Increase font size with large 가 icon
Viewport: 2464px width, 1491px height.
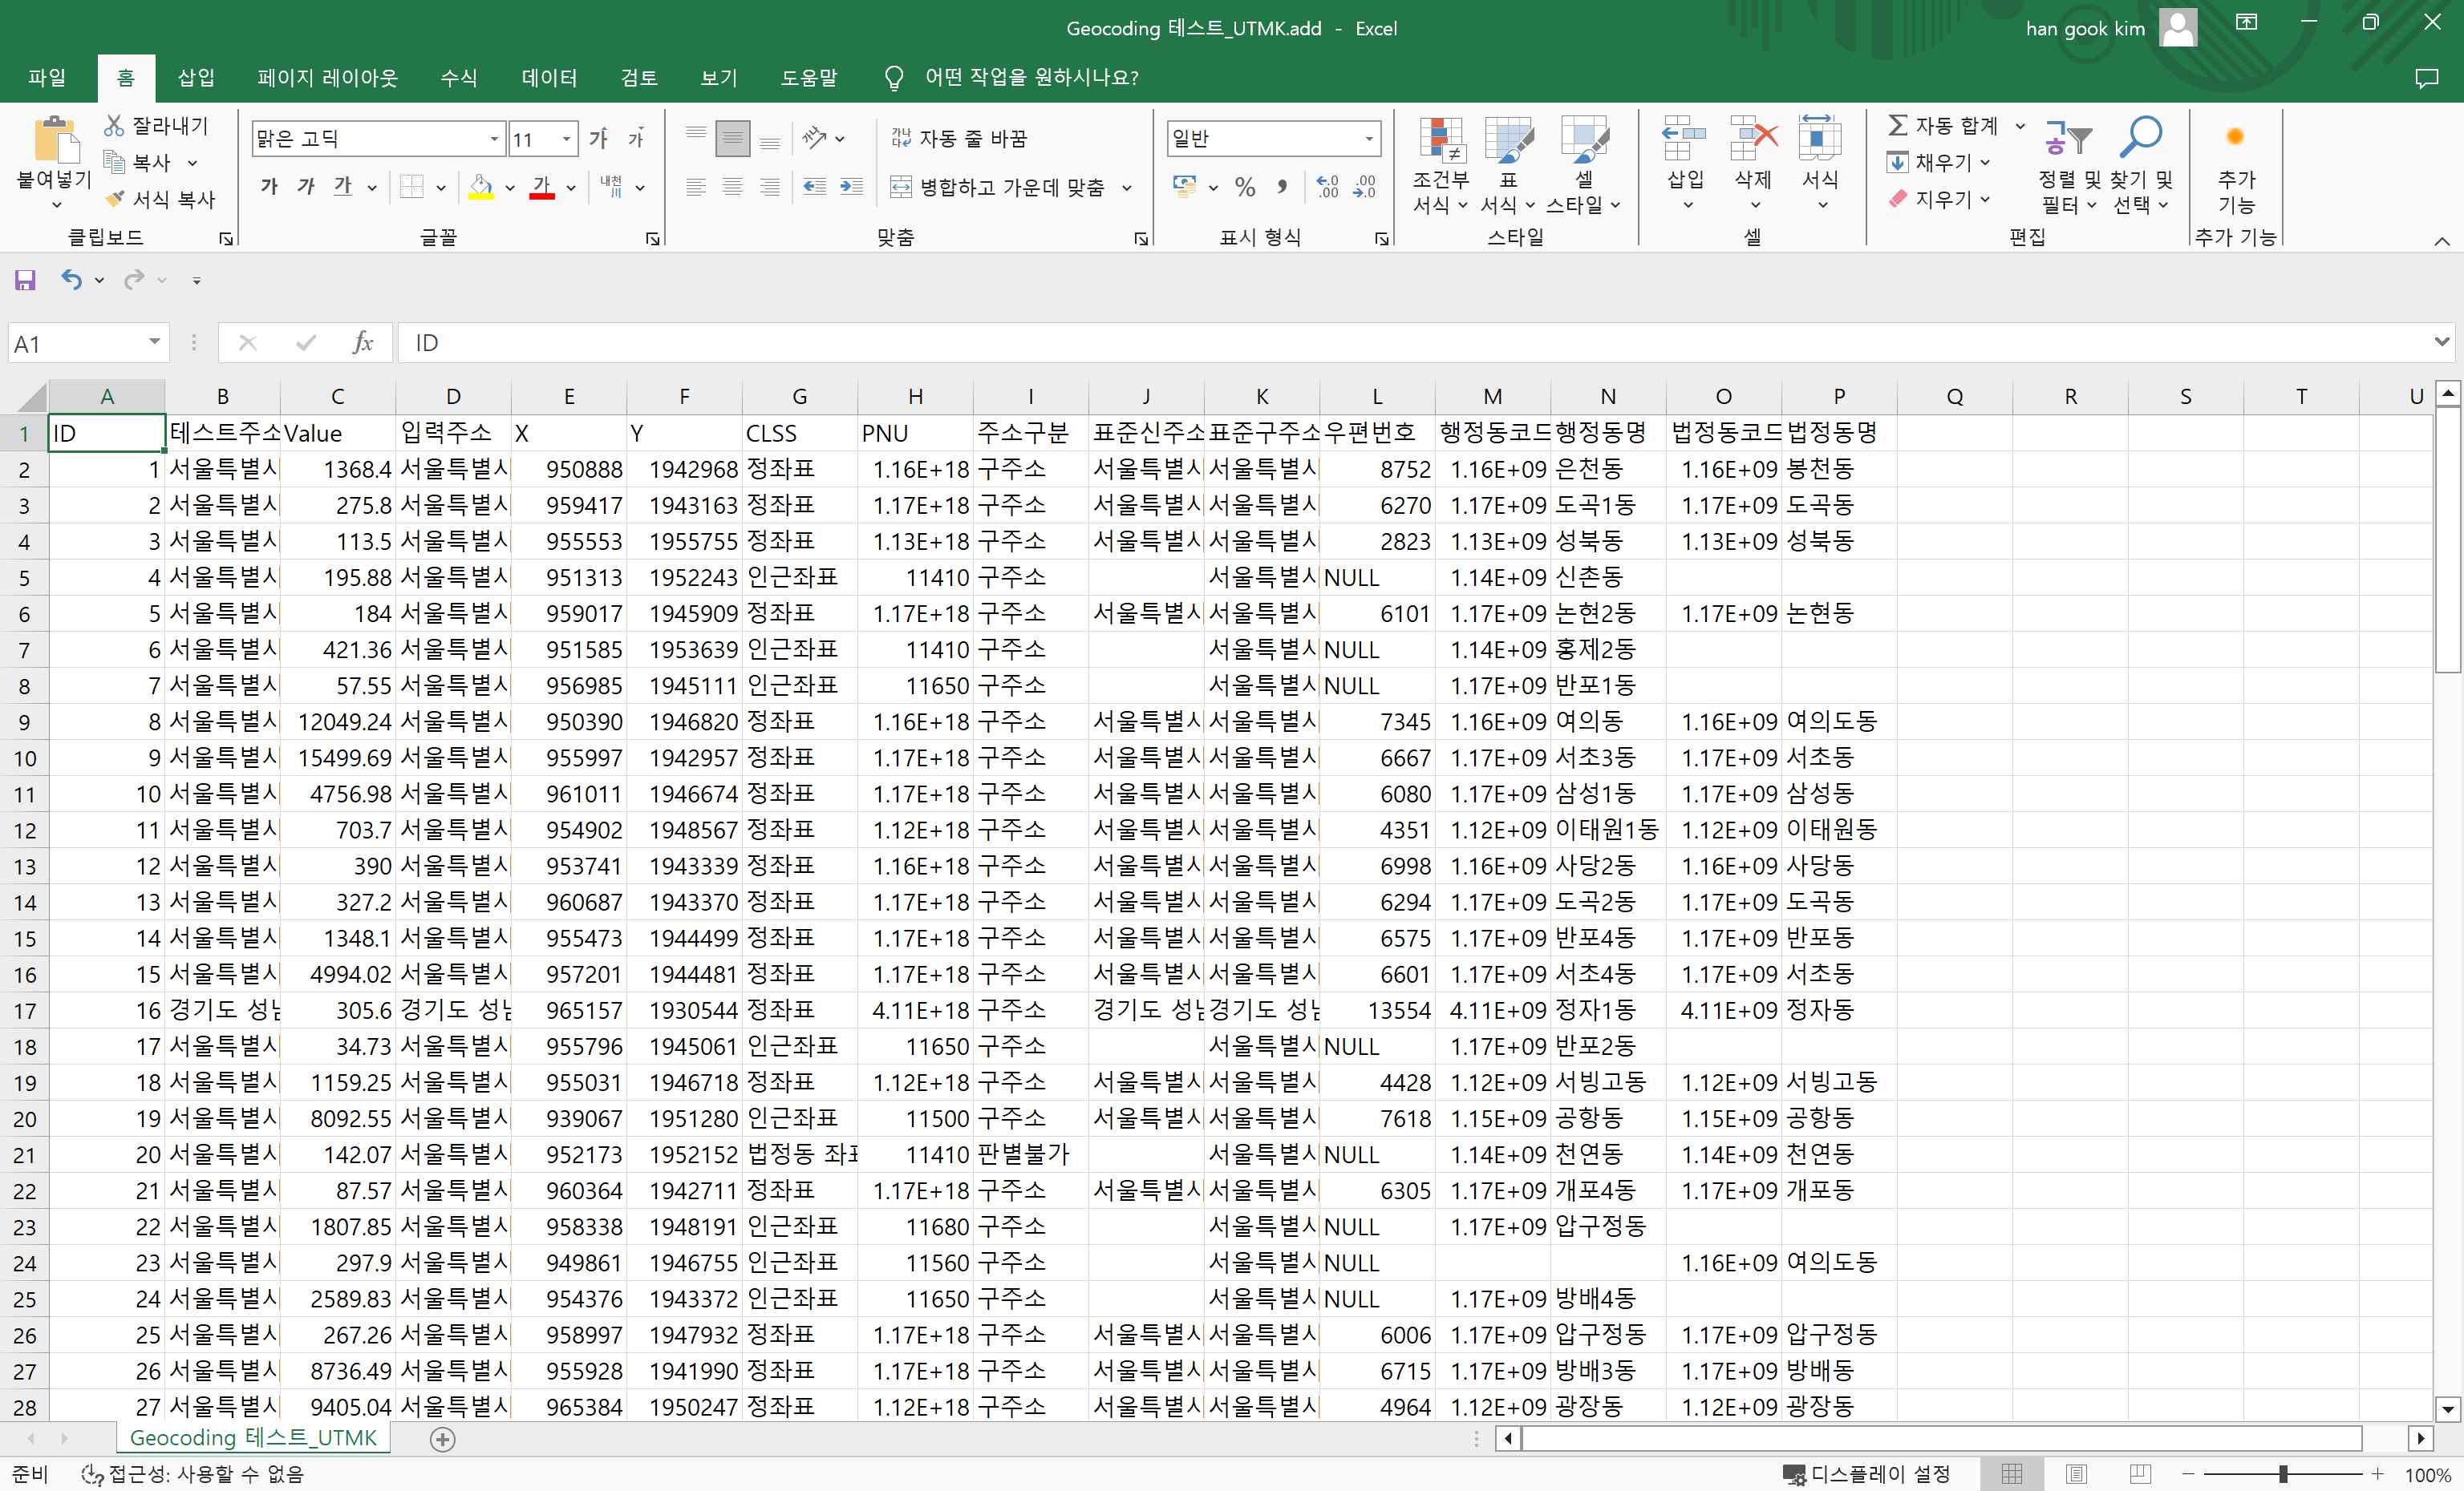(598, 138)
